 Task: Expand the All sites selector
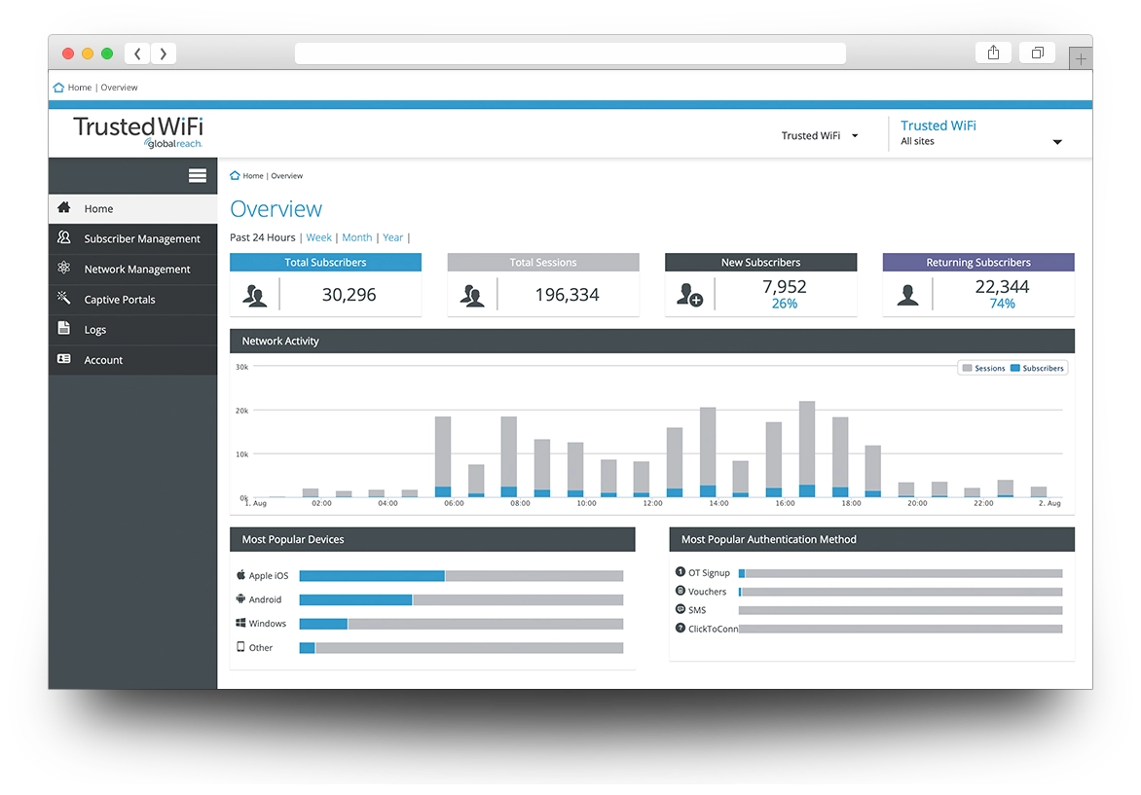point(1057,142)
